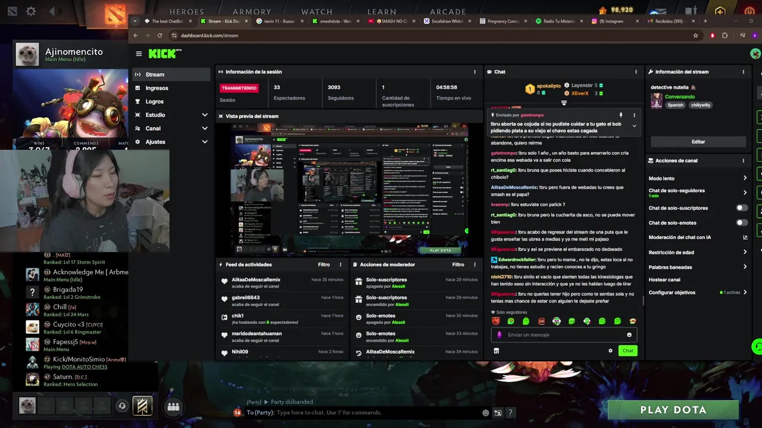Click AlitaaDeMoscaRemix in the activity feed
Screen dimensions: 762x428
pos(256,279)
